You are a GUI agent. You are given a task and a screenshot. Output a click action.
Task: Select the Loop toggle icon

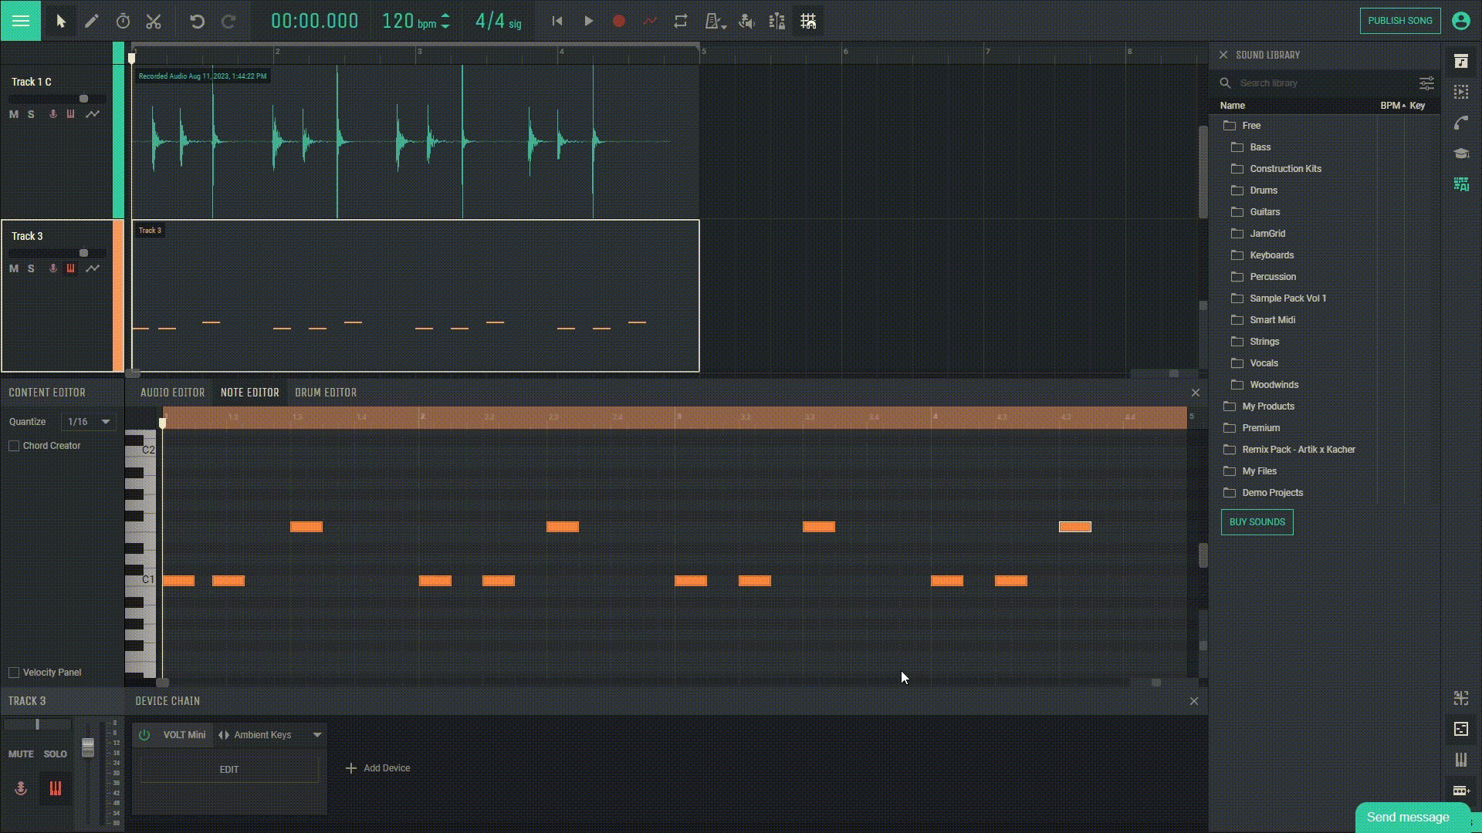681,22
